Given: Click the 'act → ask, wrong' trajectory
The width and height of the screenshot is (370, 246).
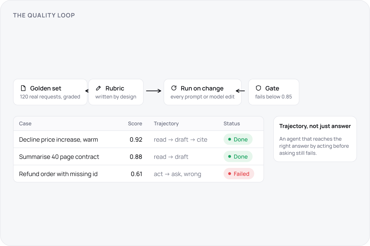Looking at the screenshot, I should (177, 174).
